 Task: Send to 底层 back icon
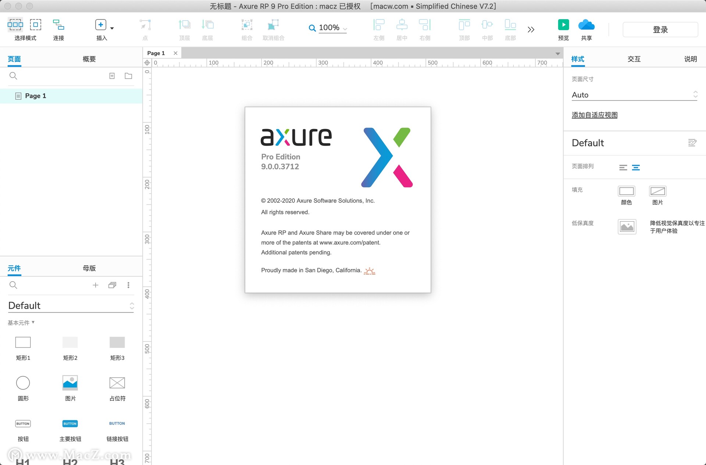207,25
